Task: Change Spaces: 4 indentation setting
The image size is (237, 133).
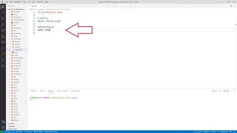Action: 207,132
